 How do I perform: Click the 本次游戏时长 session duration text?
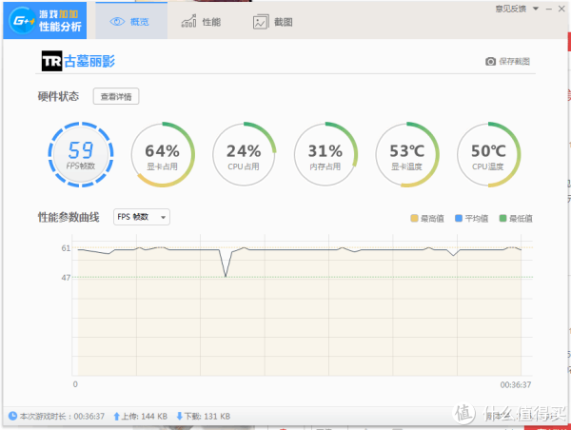point(62,416)
